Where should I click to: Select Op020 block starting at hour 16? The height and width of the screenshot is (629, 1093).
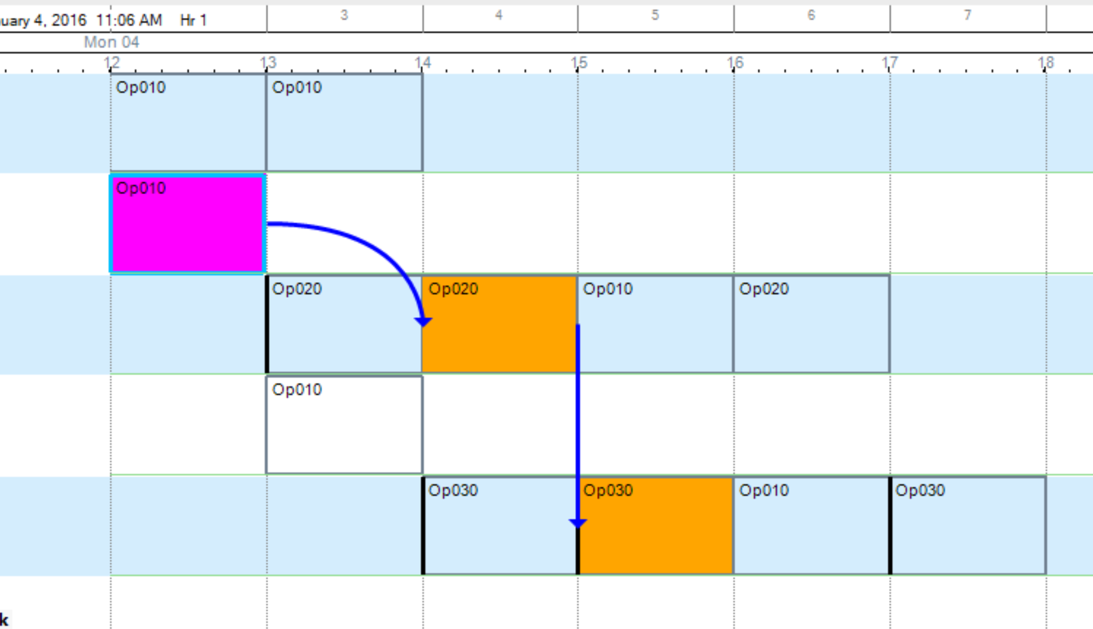click(812, 324)
